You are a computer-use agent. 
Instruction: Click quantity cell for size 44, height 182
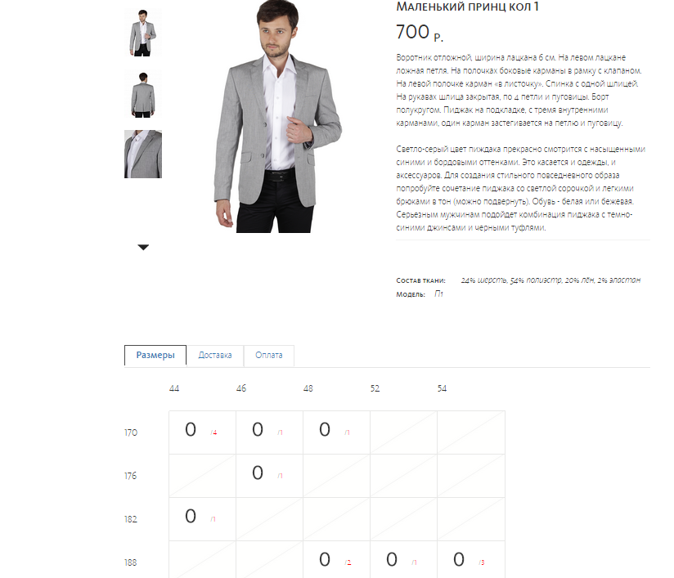[203, 519]
